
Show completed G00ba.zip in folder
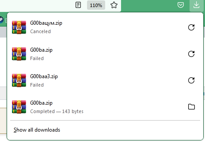pyautogui.click(x=191, y=107)
